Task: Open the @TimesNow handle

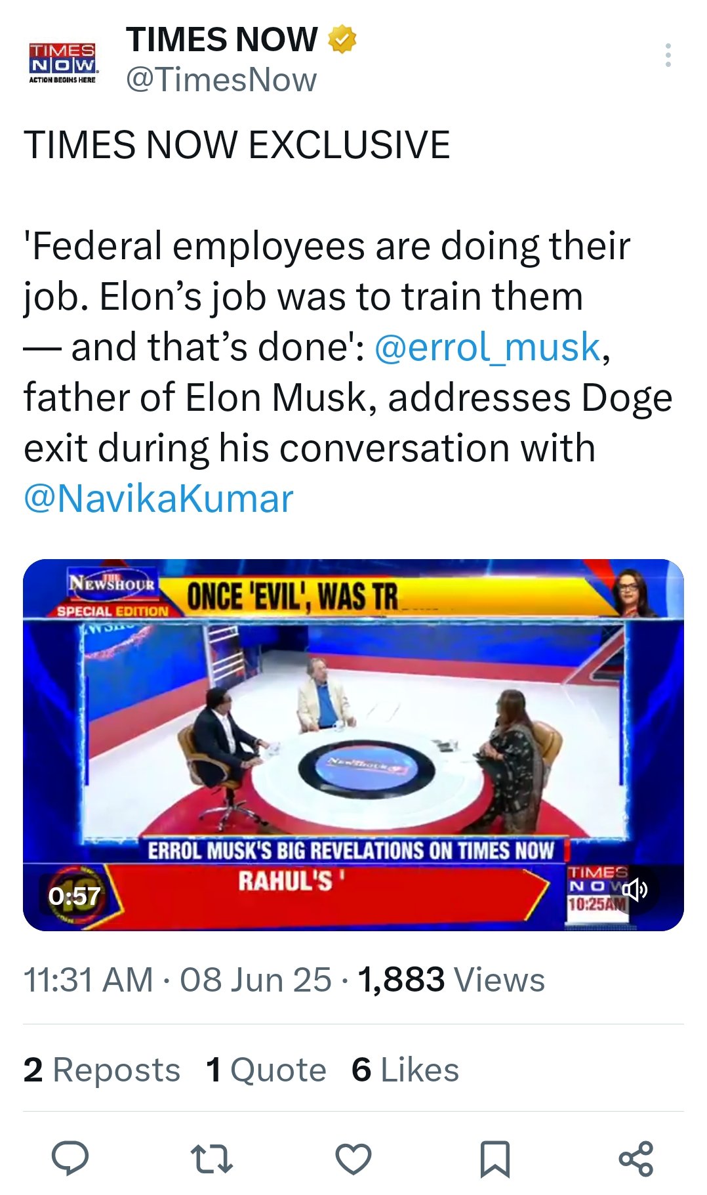Action: click(221, 80)
